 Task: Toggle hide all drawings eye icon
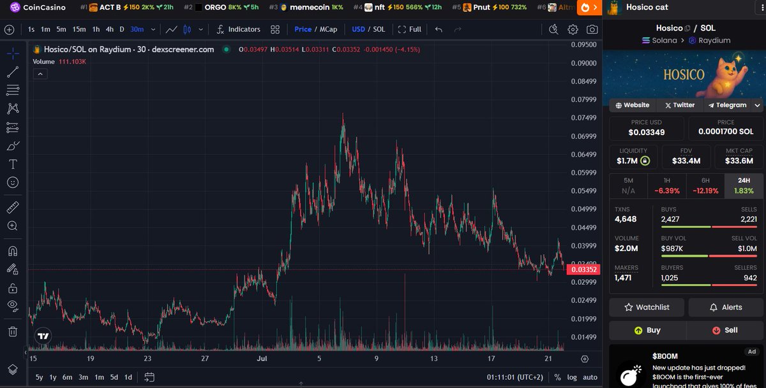point(12,306)
